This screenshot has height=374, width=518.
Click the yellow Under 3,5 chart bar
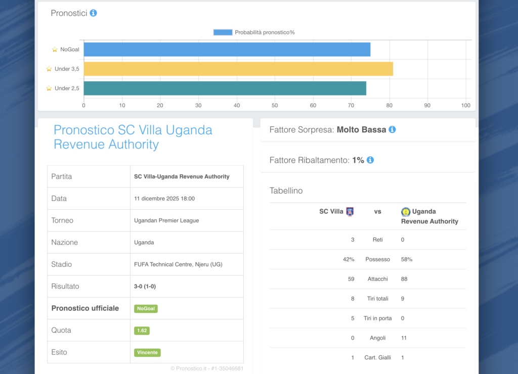pos(238,69)
